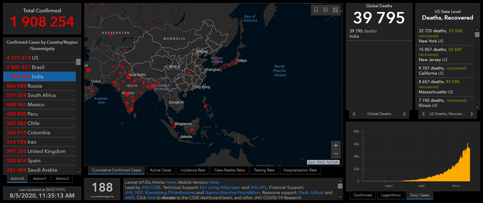Select United Kingdom in country list
Image resolution: width=483 pixels, height=203 pixels.
coord(40,151)
